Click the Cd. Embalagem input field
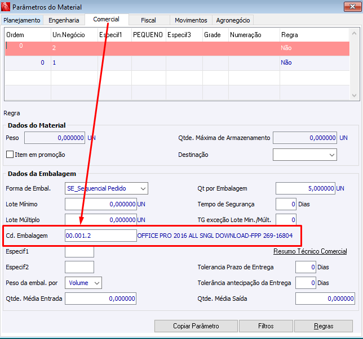Screen dimensions: 363x339 point(101,236)
